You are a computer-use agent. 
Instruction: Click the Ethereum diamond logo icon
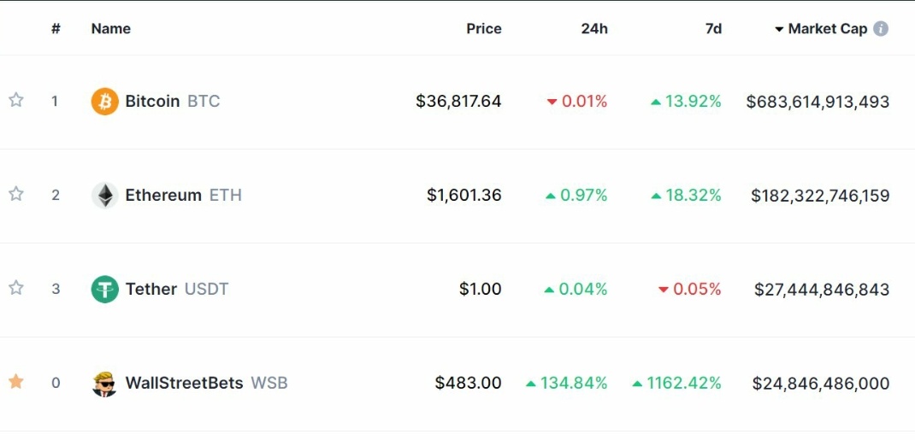105,196
